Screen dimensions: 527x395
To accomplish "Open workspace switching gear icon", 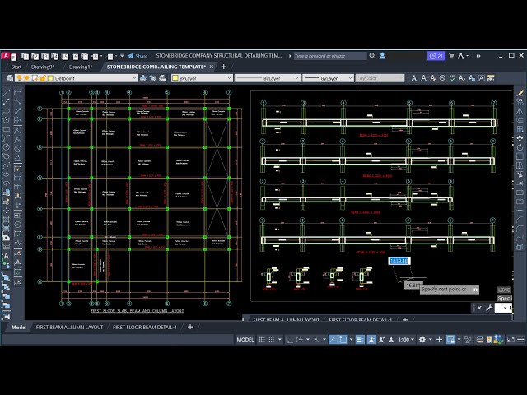I will tap(422, 340).
